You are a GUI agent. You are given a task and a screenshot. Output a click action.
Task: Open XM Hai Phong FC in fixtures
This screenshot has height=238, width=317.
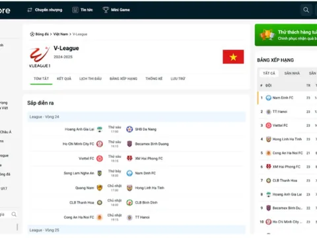point(149,159)
